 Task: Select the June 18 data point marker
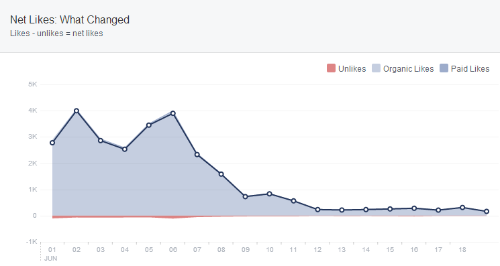(462, 208)
